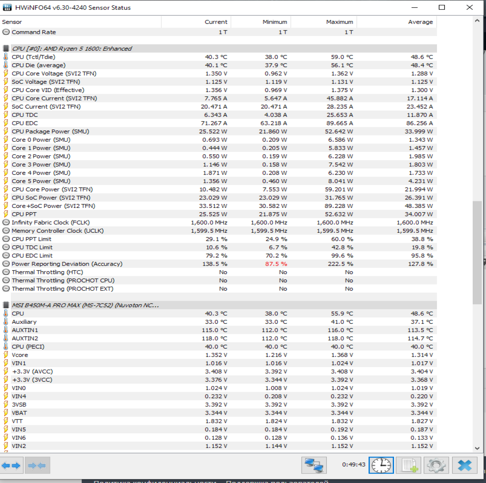Close sensors using the blue X button
This screenshot has height=483, width=486.
click(x=465, y=465)
